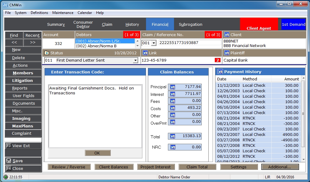Click the Plaintiff lookup icon
The image size is (310, 182).
pyautogui.click(x=226, y=53)
